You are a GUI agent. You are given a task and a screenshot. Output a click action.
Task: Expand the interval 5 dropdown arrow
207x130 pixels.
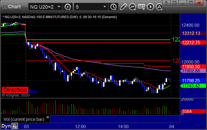105,6
